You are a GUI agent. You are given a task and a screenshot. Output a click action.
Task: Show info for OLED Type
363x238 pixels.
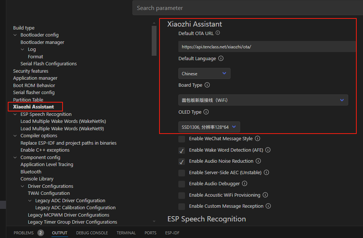pos(206,112)
